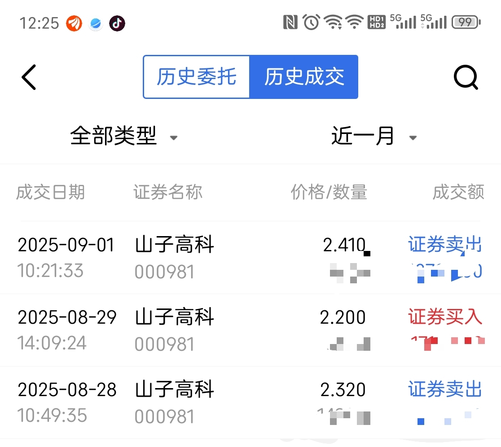501x447 pixels.
Task: Click time 10:49:35
Action: (52, 416)
